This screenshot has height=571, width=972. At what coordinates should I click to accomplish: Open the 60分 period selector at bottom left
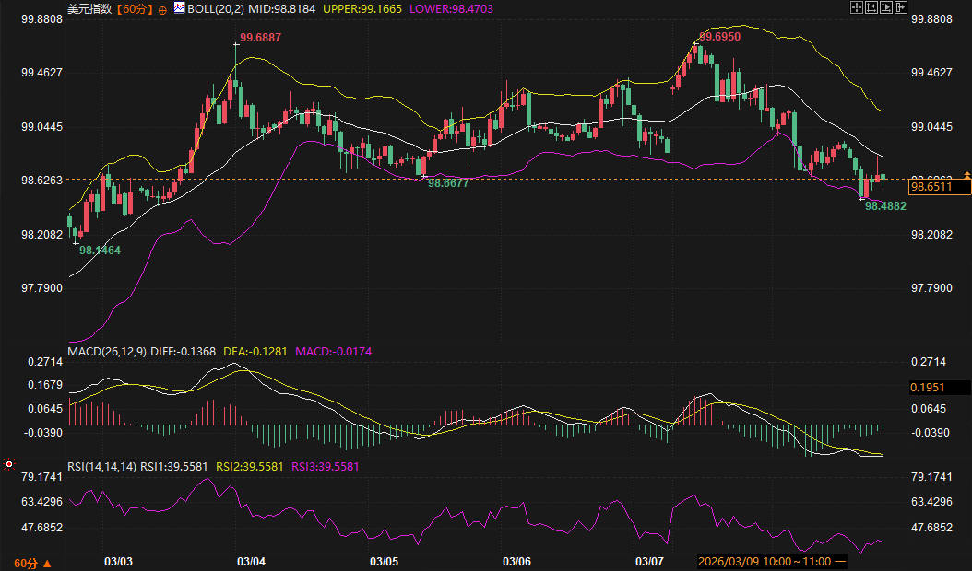tap(32, 562)
